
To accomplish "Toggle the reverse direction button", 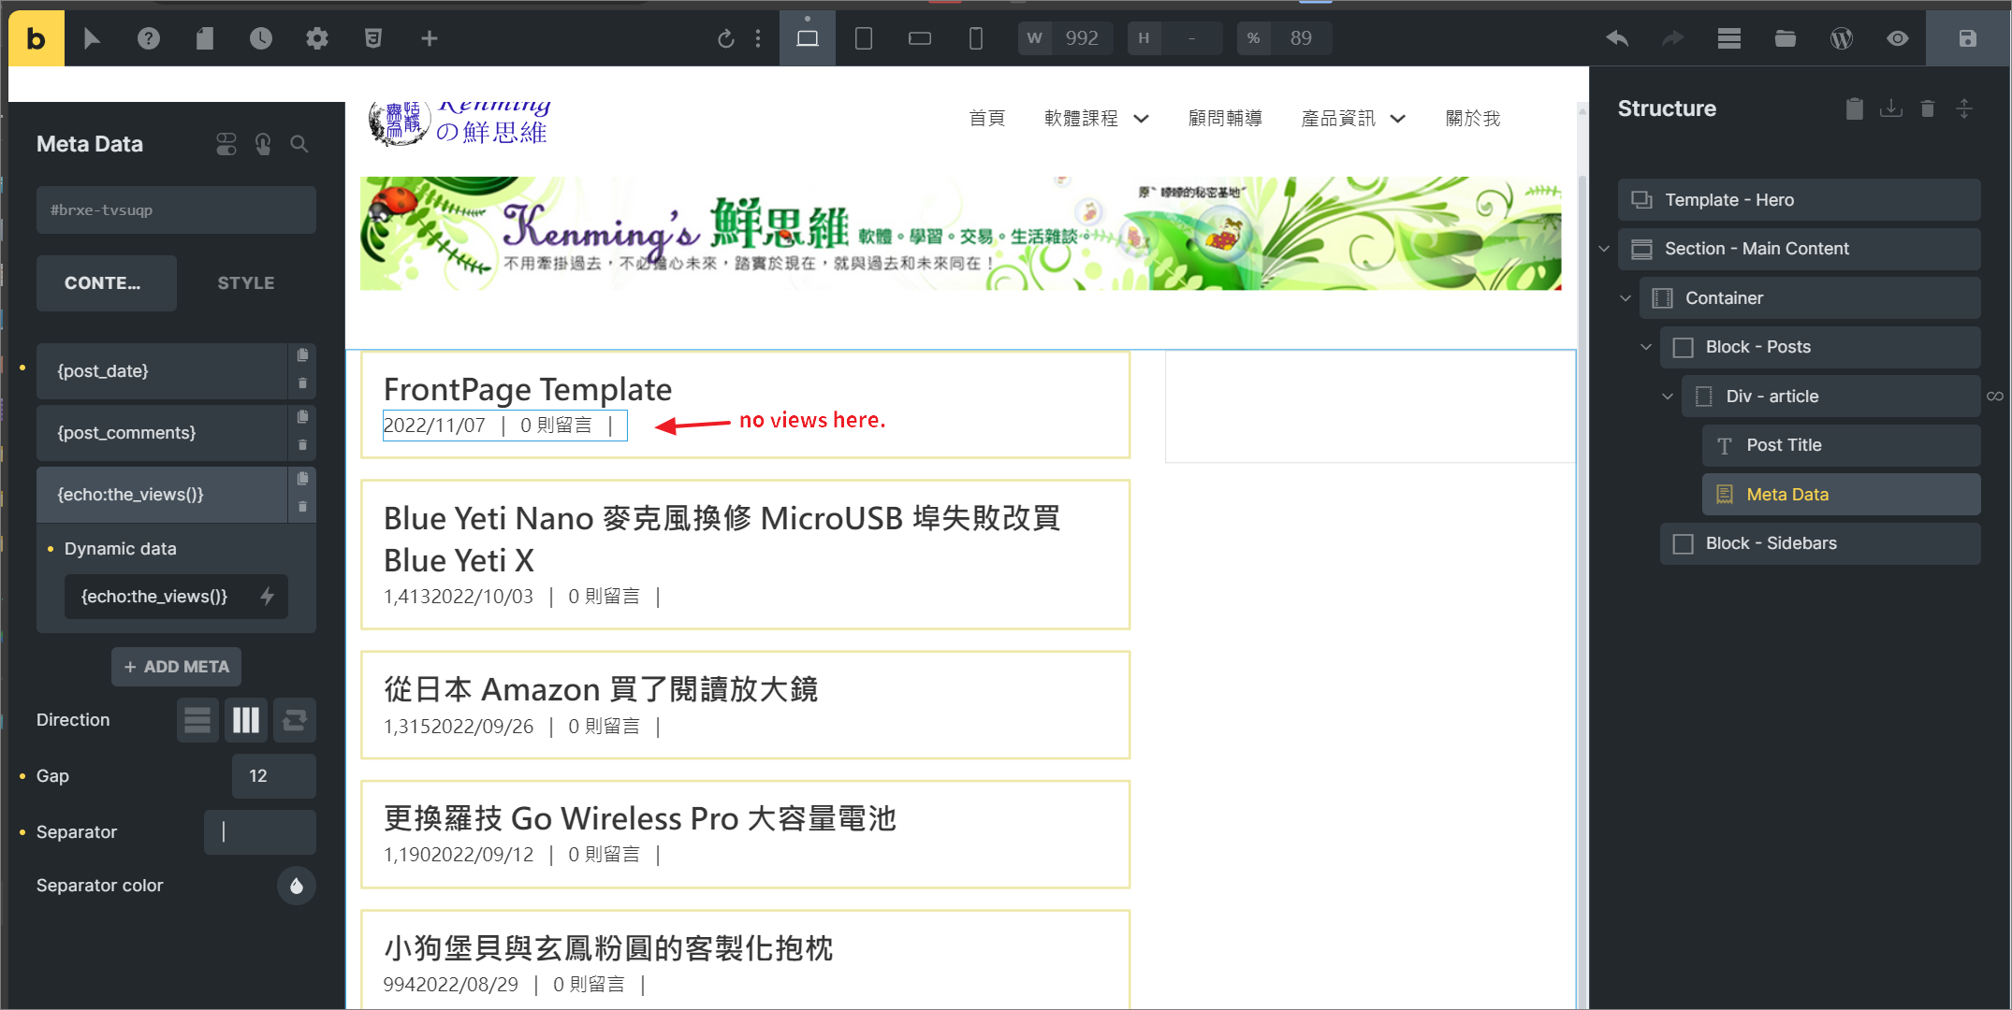I will point(295,720).
